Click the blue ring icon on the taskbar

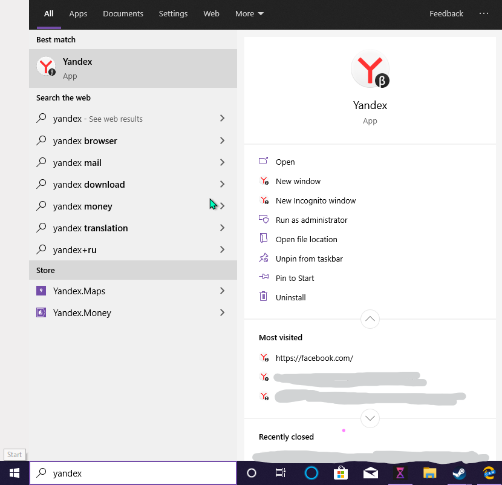pyautogui.click(x=311, y=473)
